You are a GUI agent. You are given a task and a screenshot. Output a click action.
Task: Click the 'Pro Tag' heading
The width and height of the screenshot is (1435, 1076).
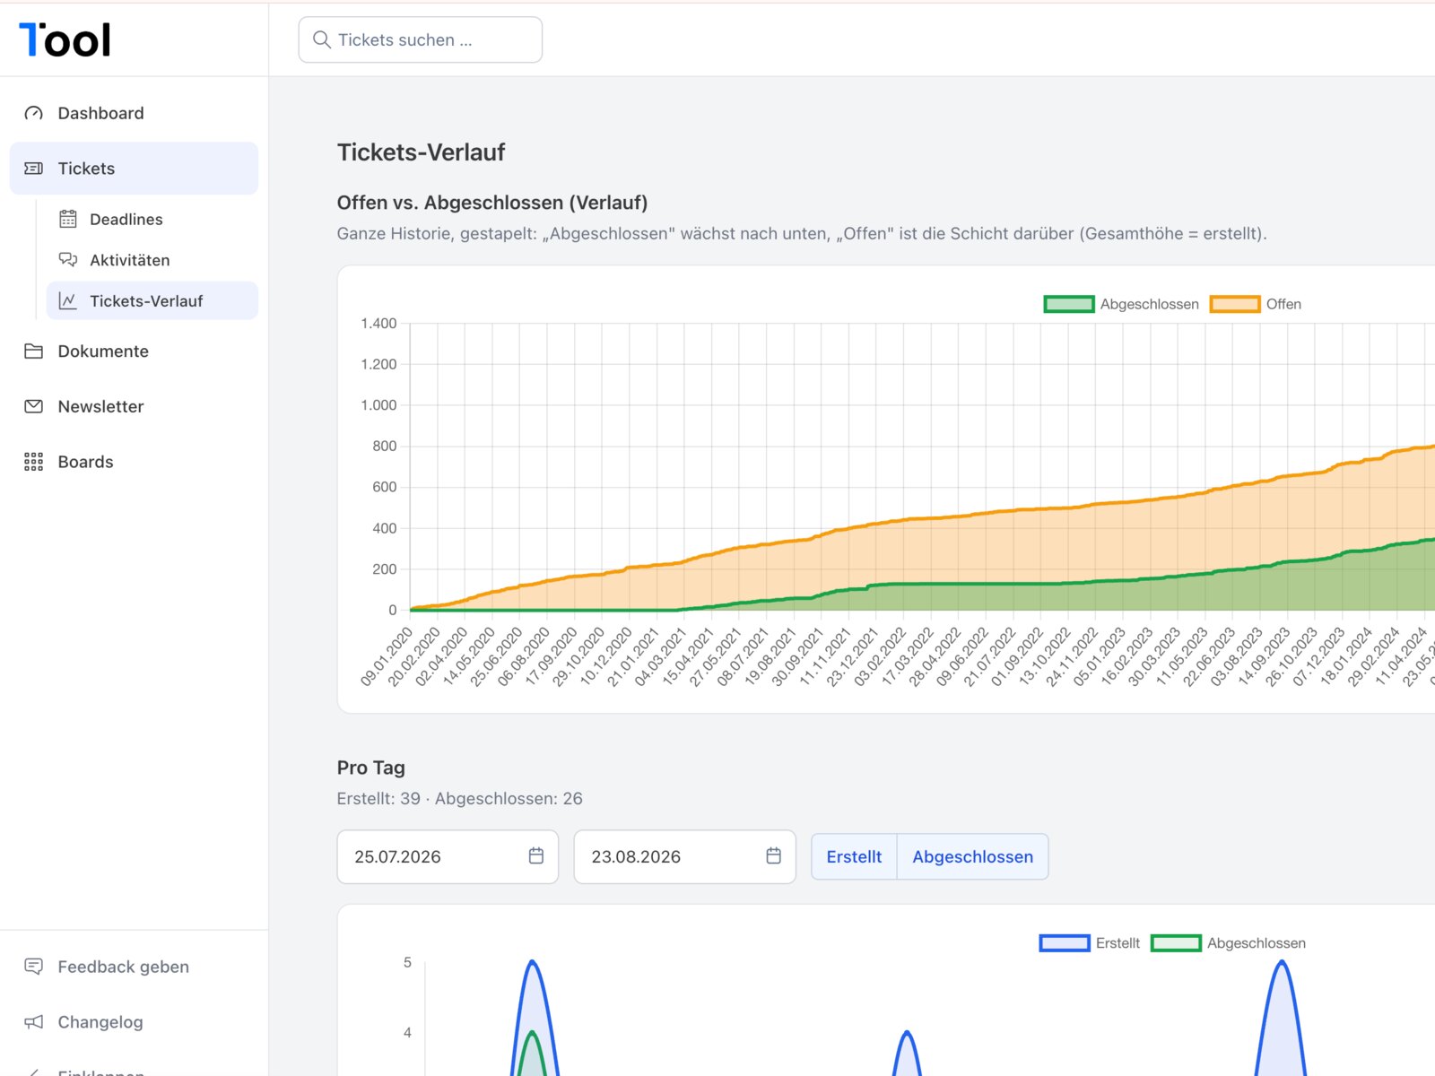tap(371, 768)
